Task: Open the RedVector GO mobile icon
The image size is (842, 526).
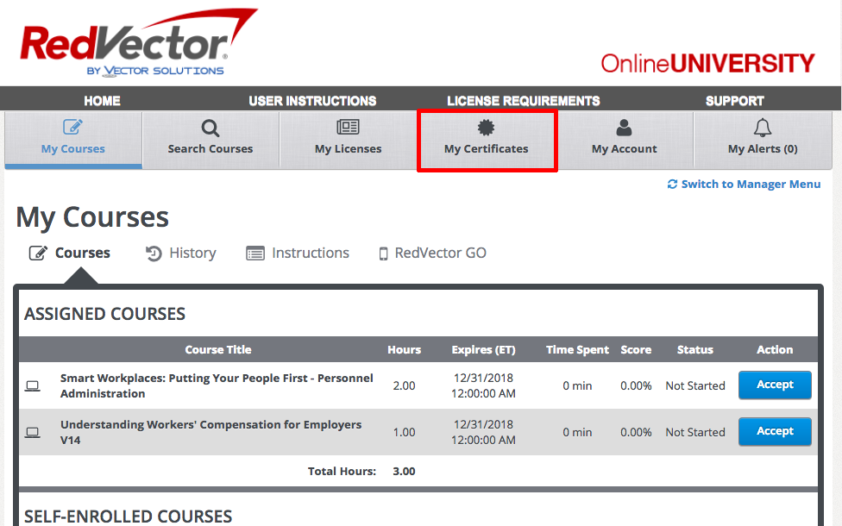Action: tap(383, 252)
